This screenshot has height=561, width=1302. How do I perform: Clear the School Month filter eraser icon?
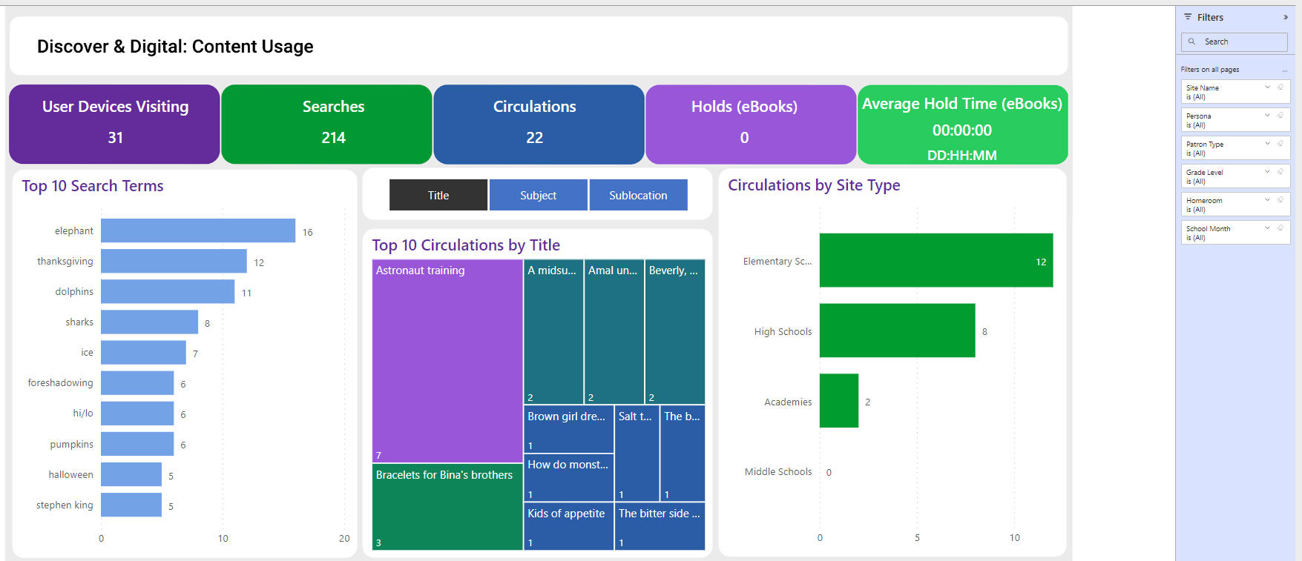click(1280, 228)
